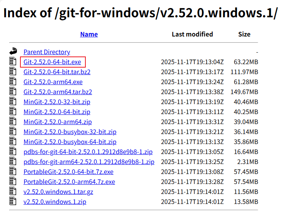
Task: Click the file icon beside Git-2.52.0-64-bit.exe
Action: pyautogui.click(x=13, y=61)
